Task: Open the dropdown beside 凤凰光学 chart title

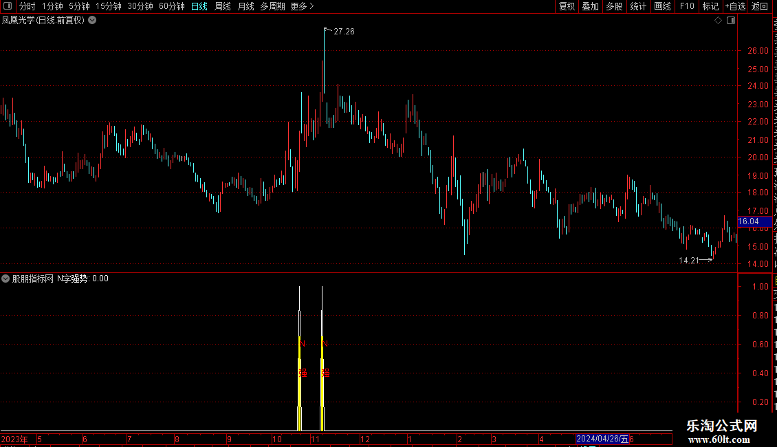Action: point(92,21)
